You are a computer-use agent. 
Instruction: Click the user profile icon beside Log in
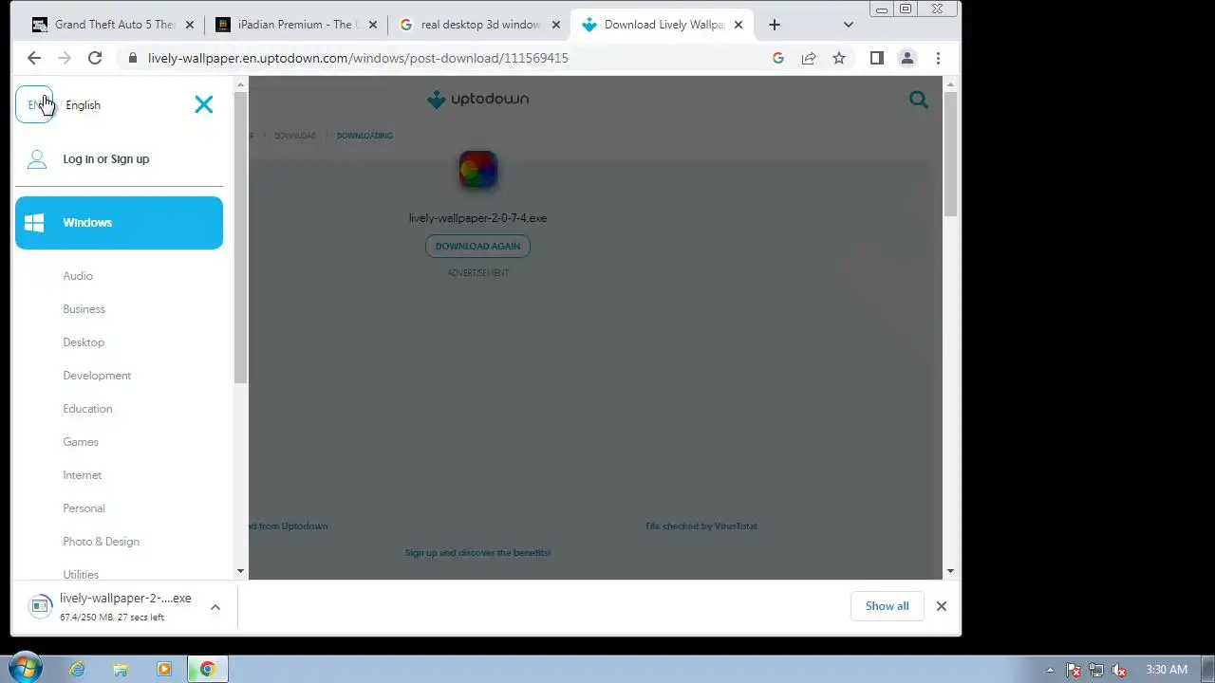(37, 159)
